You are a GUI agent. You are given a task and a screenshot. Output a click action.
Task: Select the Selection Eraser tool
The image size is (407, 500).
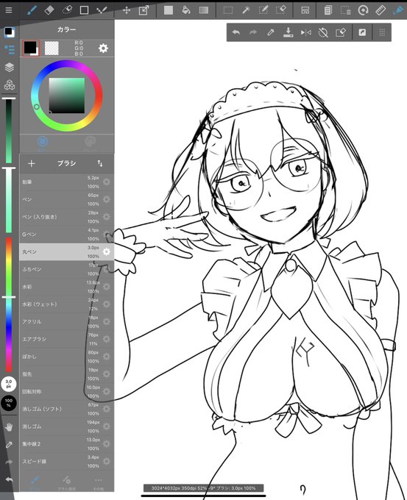click(x=280, y=10)
